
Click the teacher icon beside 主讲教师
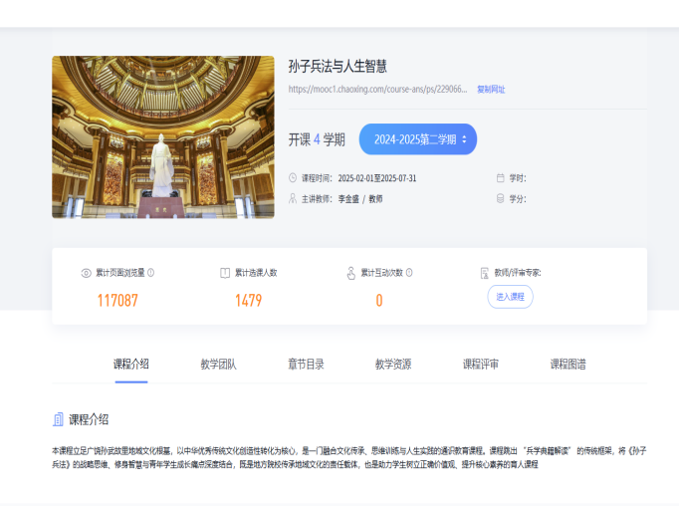coord(293,198)
